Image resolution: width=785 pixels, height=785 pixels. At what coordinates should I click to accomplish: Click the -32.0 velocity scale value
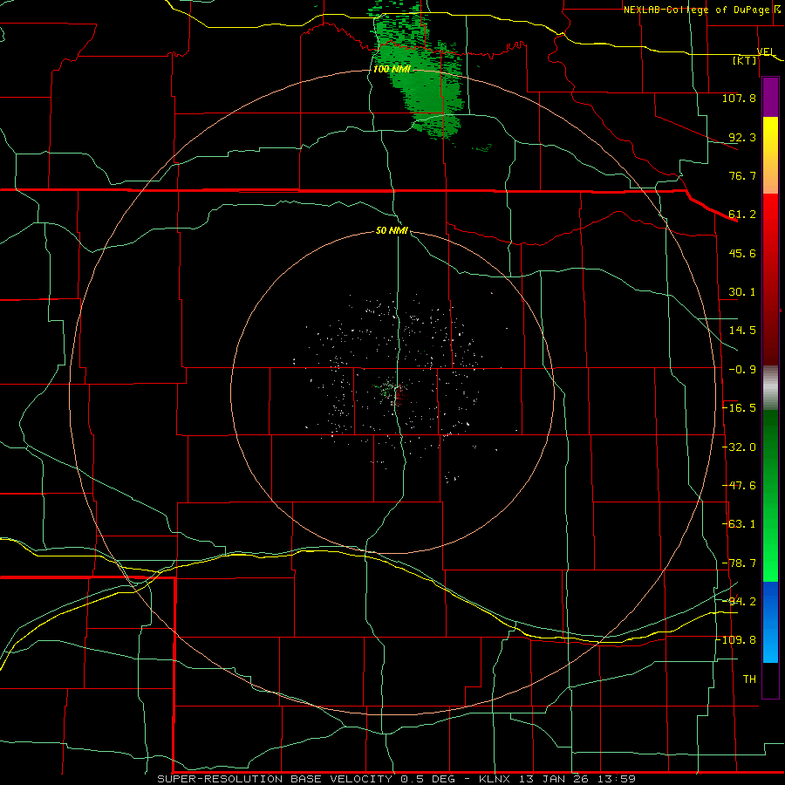pos(740,447)
